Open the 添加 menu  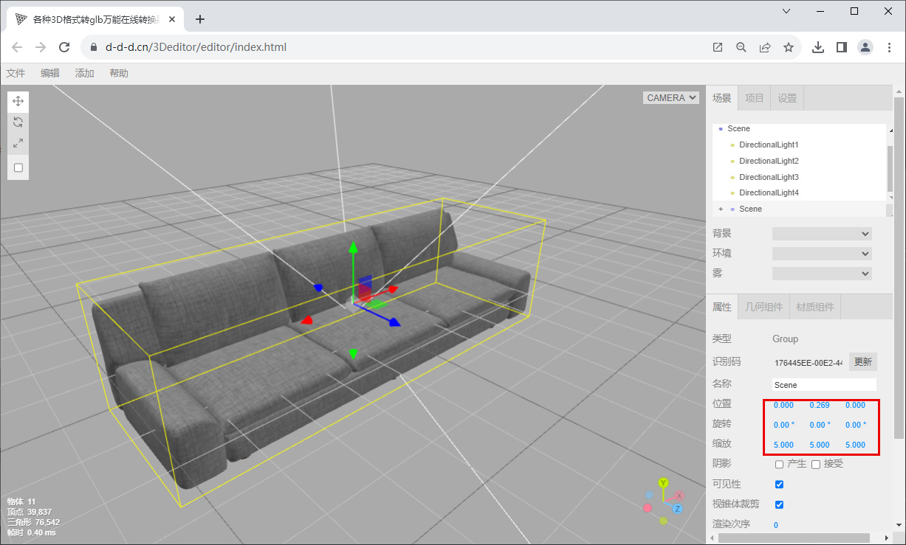[x=85, y=73]
